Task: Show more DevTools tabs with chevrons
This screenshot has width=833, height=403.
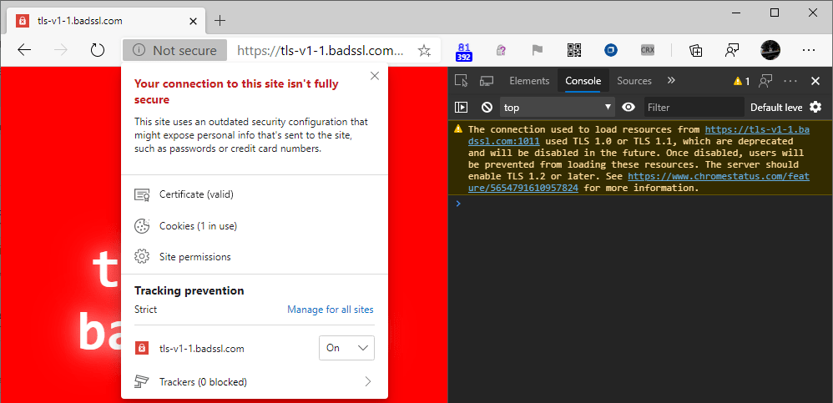Action: click(x=671, y=80)
